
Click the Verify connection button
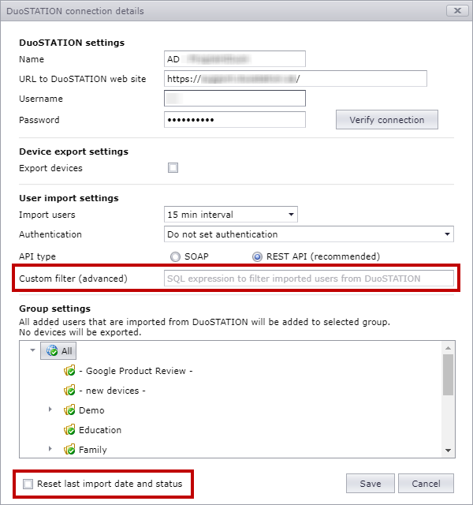coord(387,120)
